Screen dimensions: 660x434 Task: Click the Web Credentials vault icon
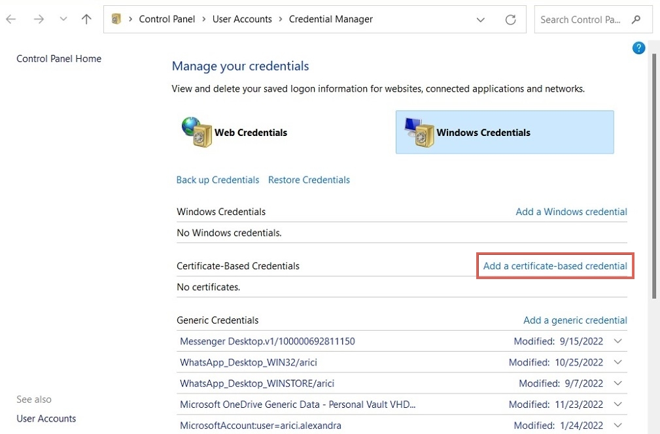[x=196, y=131]
